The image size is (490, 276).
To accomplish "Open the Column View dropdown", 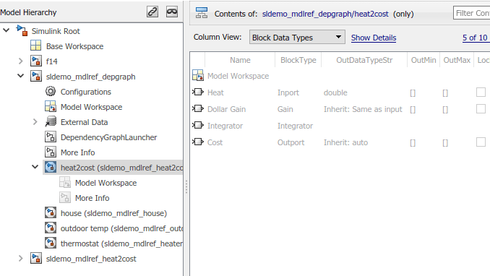I will point(297,37).
